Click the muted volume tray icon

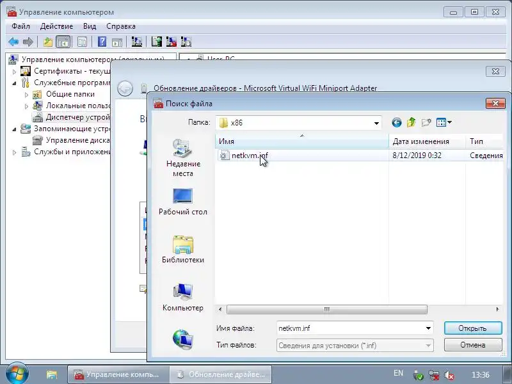tap(449, 375)
